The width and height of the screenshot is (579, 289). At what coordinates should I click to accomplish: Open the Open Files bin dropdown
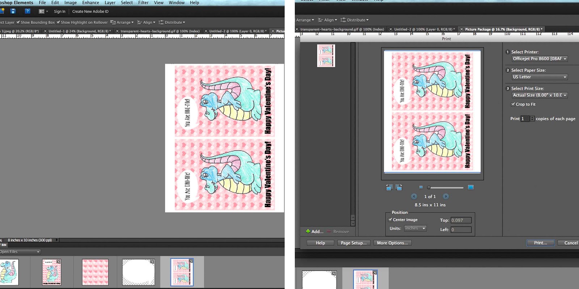click(x=20, y=252)
